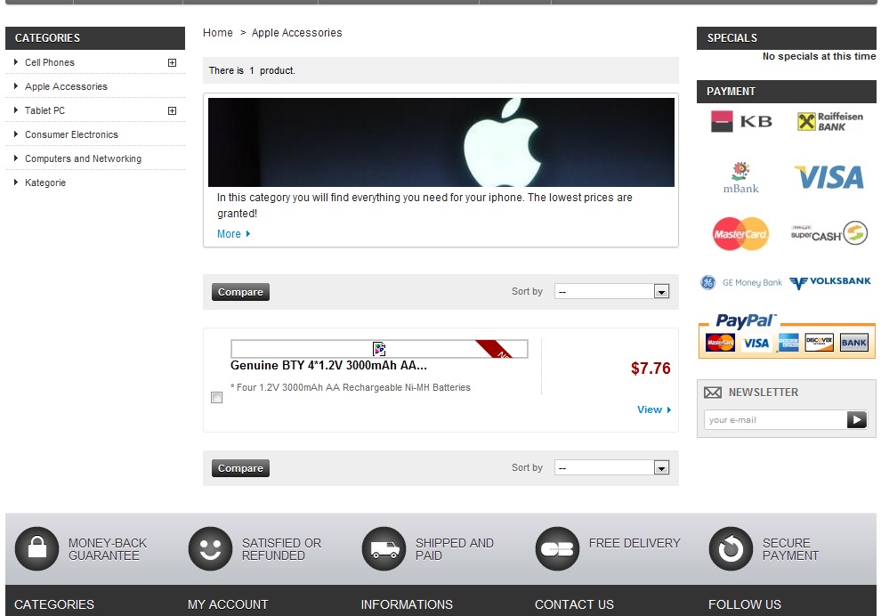881x616 pixels.
Task: Open Tablet PC category
Action: (44, 110)
